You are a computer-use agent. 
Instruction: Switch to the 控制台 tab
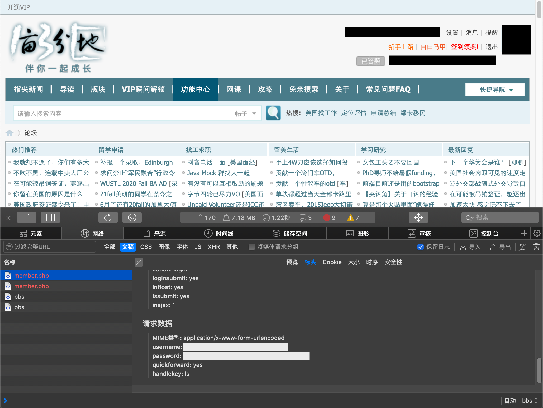[x=484, y=234]
